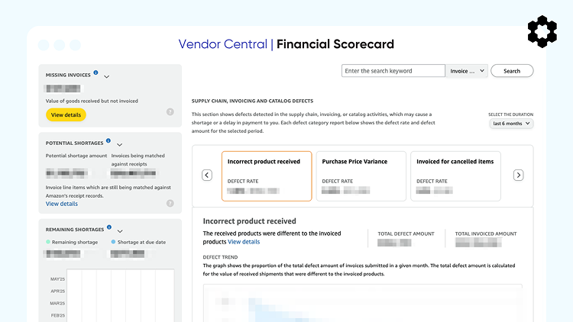Open help icon in Potential Shortages panel
Image resolution: width=573 pixels, height=322 pixels.
[170, 204]
